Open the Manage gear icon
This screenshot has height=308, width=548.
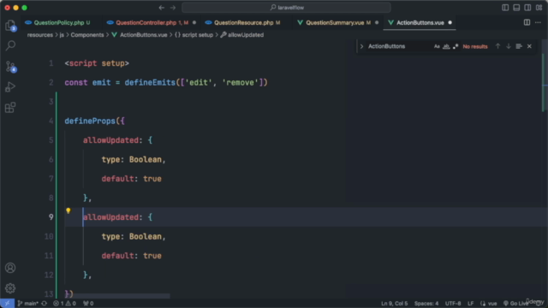[x=10, y=288]
